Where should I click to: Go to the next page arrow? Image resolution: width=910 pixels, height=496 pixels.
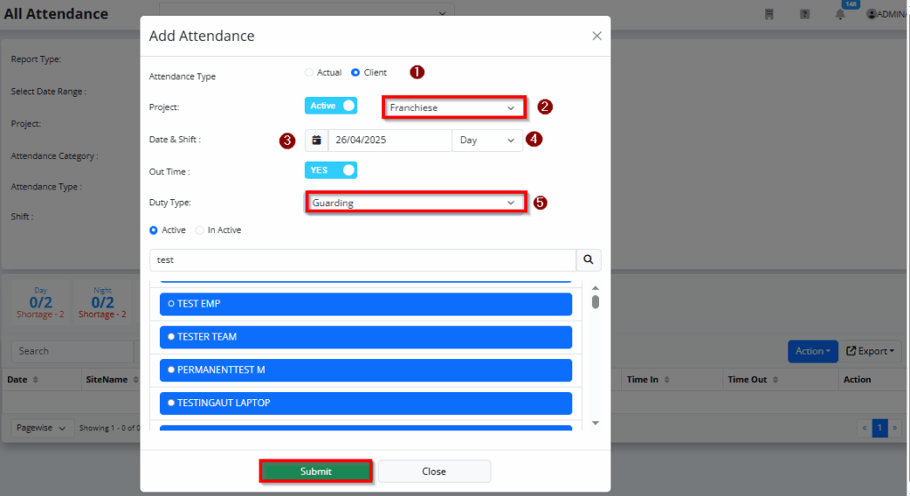894,428
